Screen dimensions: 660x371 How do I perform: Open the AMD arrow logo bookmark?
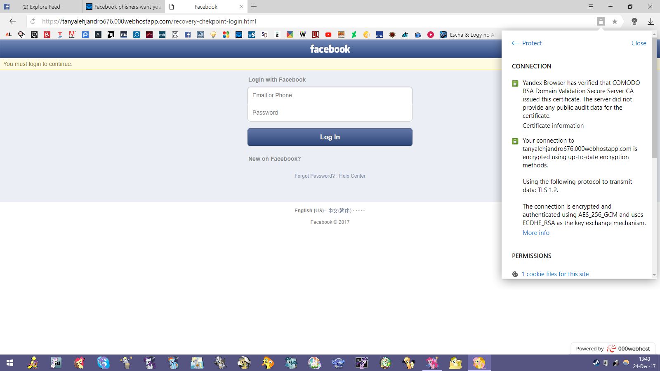(111, 35)
